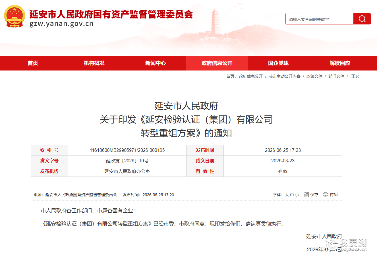Focus the keyword search input field

pos(320,19)
